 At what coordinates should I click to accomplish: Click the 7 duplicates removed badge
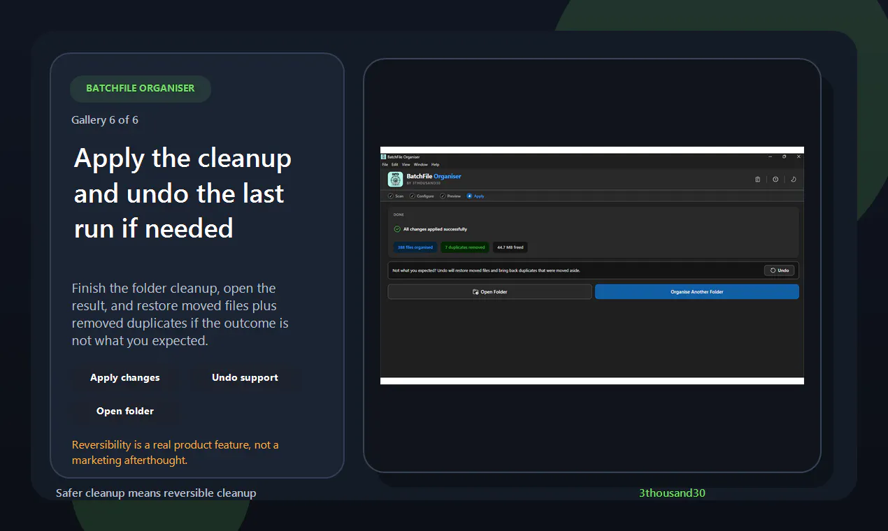click(x=465, y=247)
